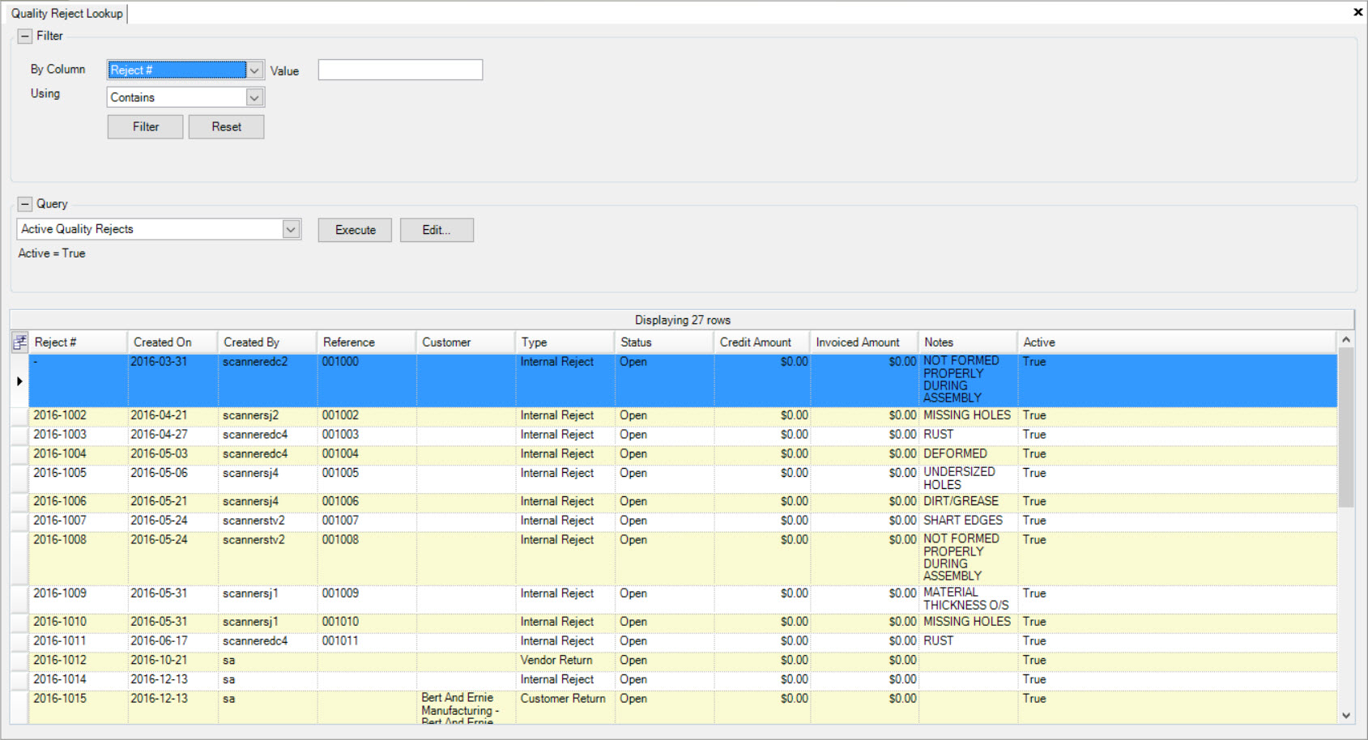Select row 2016-1009

tap(682, 600)
